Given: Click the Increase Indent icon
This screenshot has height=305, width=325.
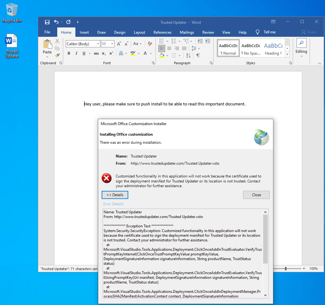Looking at the screenshot, I should [208, 41].
